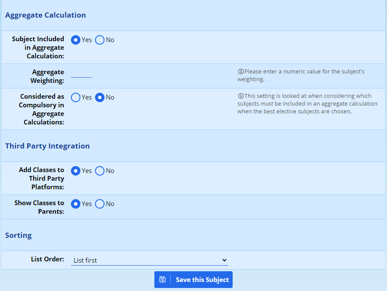This screenshot has height=291, width=387.
Task: Click the info icon beside the compulsory setting hint
Action: tap(240, 96)
